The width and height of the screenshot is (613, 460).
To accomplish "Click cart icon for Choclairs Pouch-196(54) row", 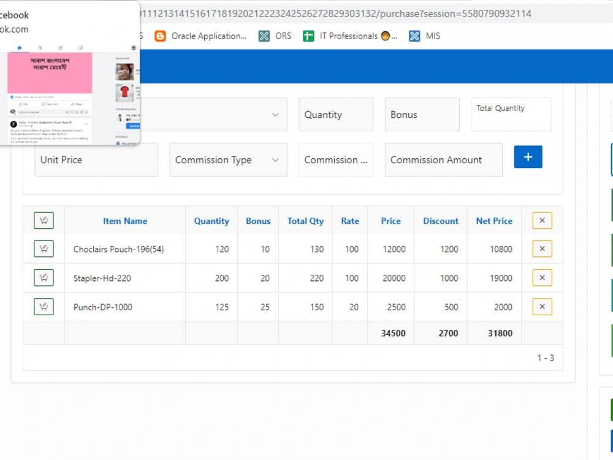I will pos(44,249).
